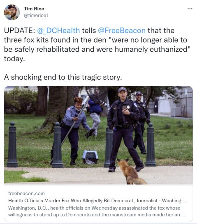Open the fox and officers photo
The width and height of the screenshot is (197, 224).
[x=98, y=135]
